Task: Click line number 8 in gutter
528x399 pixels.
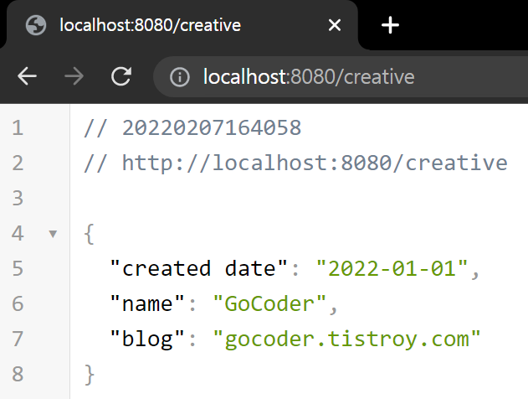Action: point(18,374)
